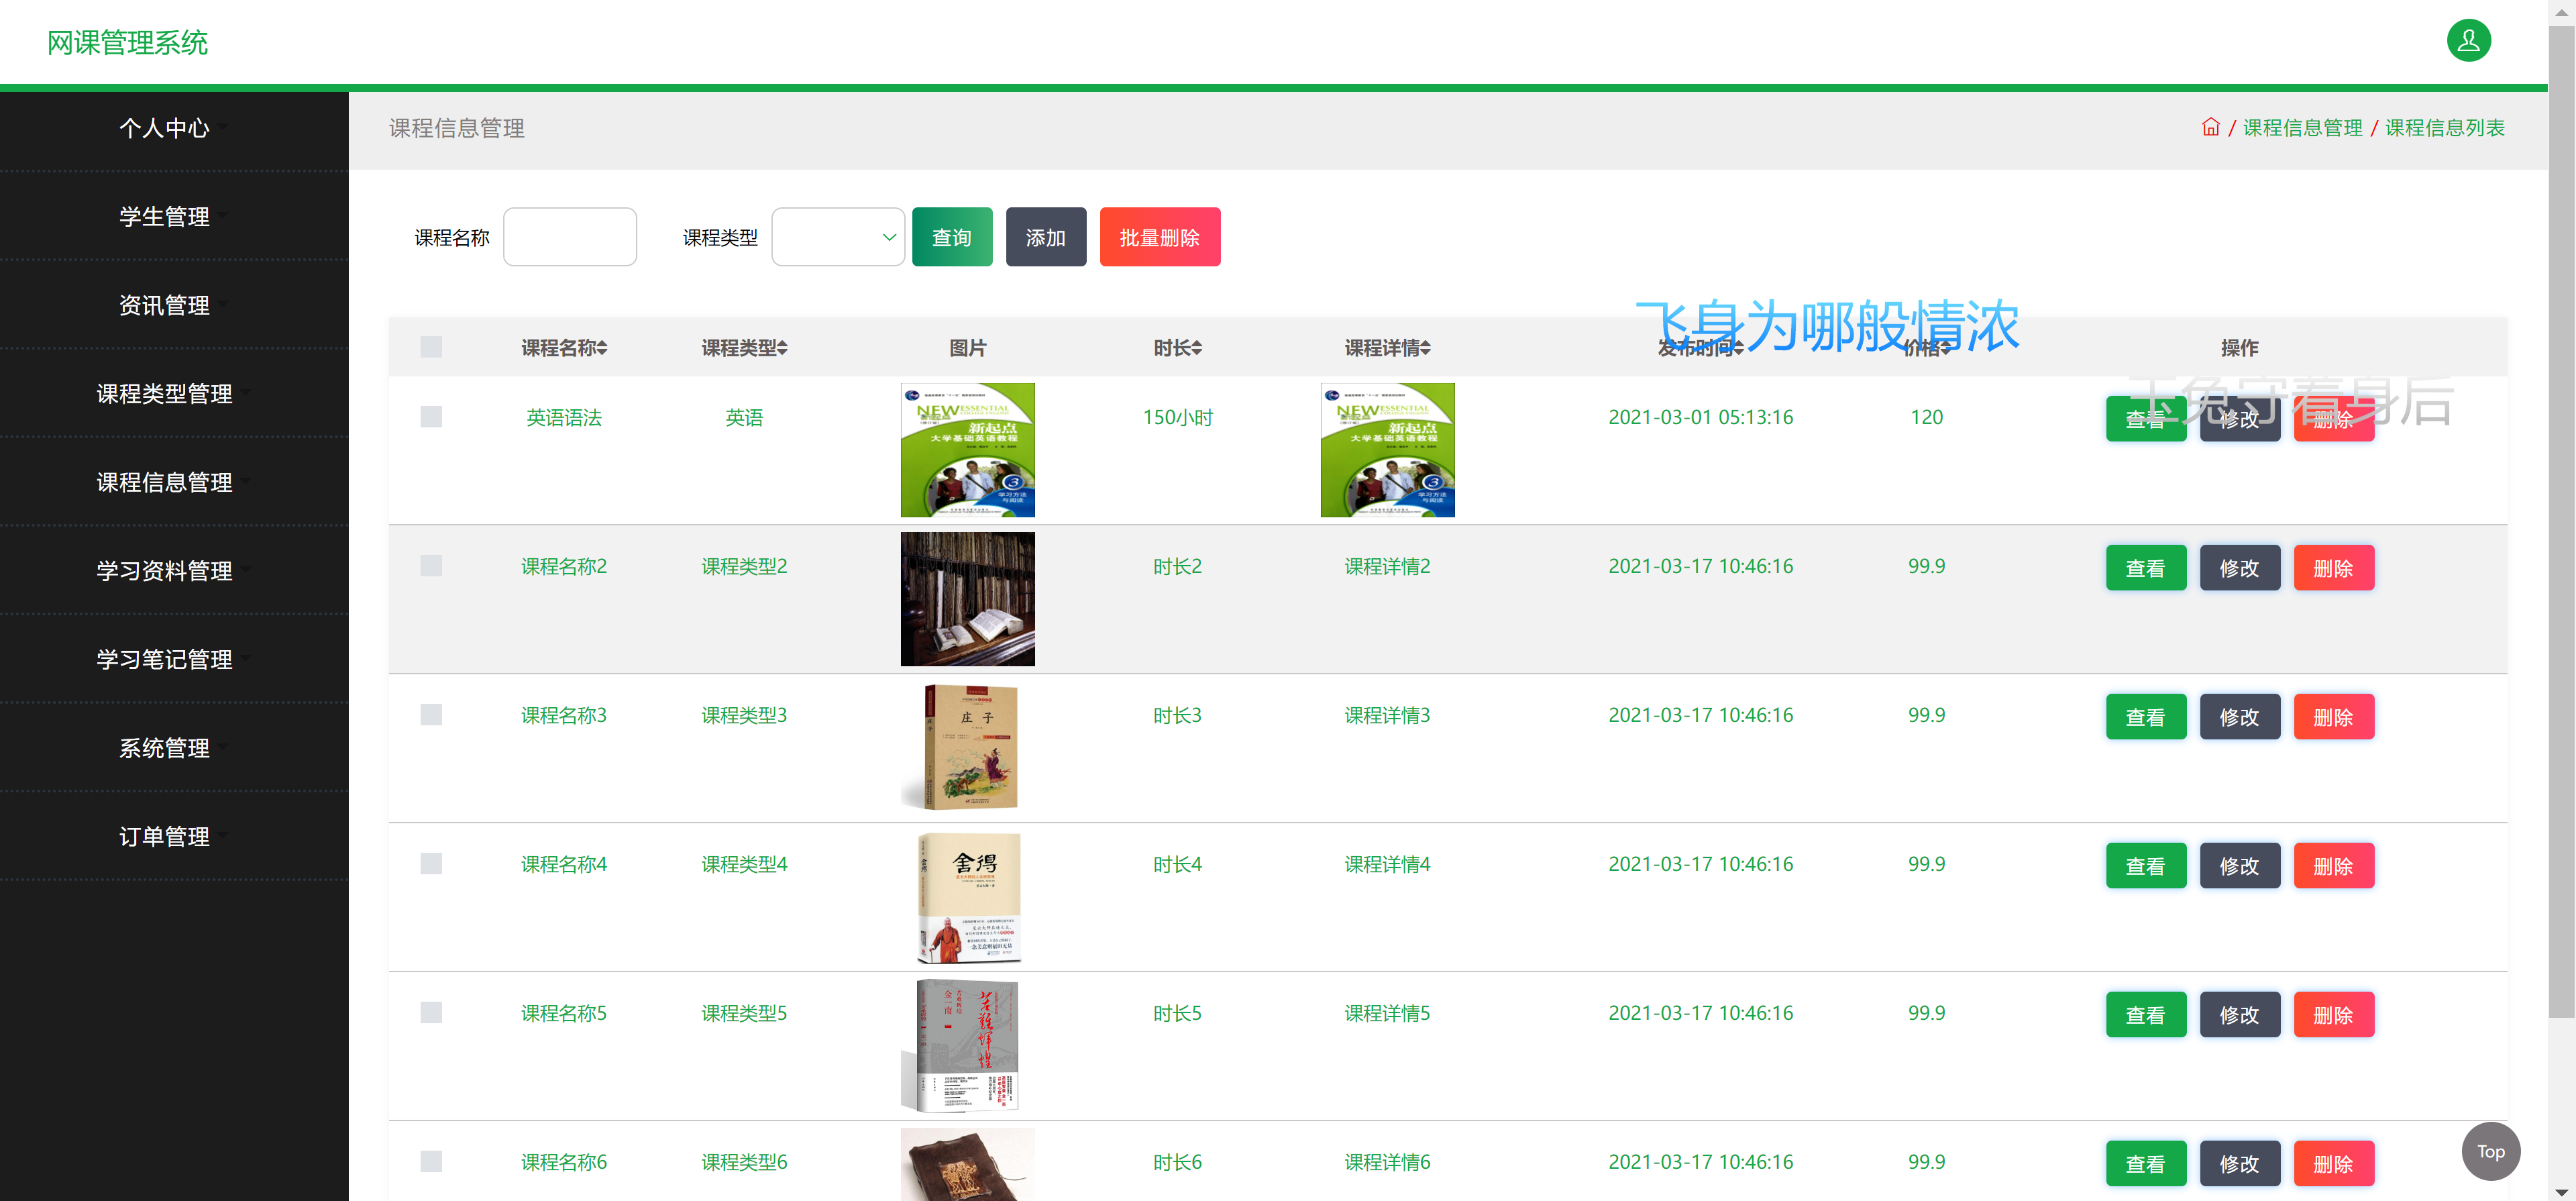Click the 批量删除 button
Screen dimensions: 2576x1201
(1159, 237)
